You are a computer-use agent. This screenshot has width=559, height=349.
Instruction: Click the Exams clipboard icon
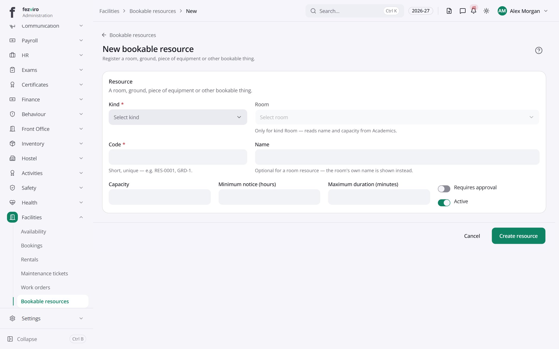(x=12, y=70)
